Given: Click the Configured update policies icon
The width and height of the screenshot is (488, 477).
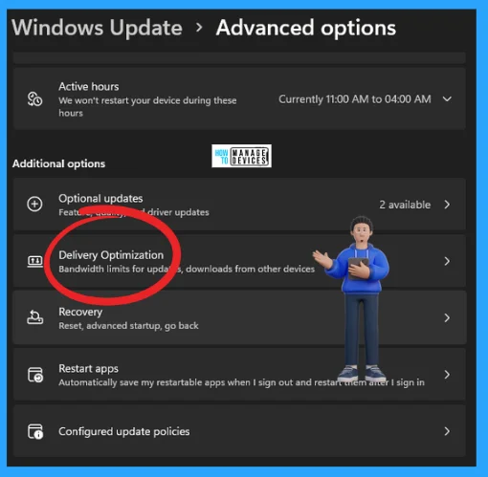Looking at the screenshot, I should [35, 431].
